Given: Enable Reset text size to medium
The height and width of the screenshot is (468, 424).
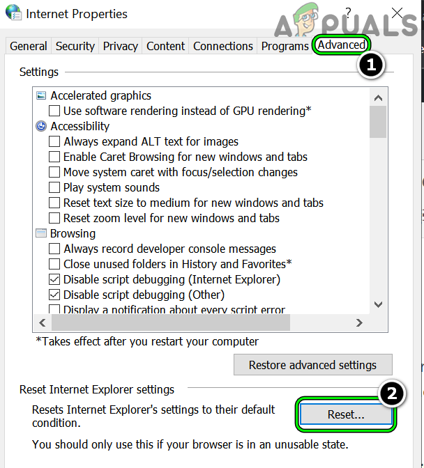Looking at the screenshot, I should 54,203.
